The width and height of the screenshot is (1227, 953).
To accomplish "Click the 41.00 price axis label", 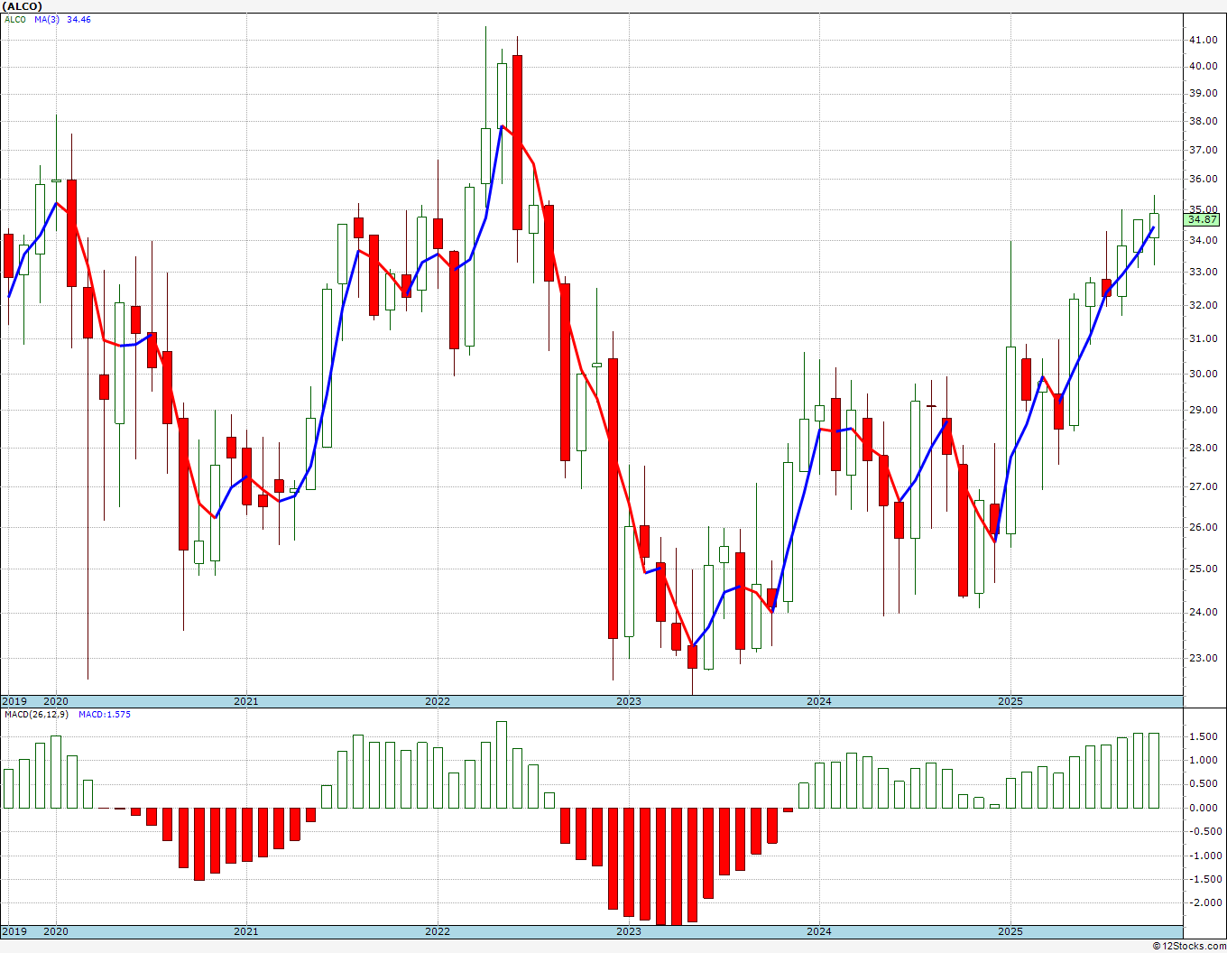I will (1203, 40).
